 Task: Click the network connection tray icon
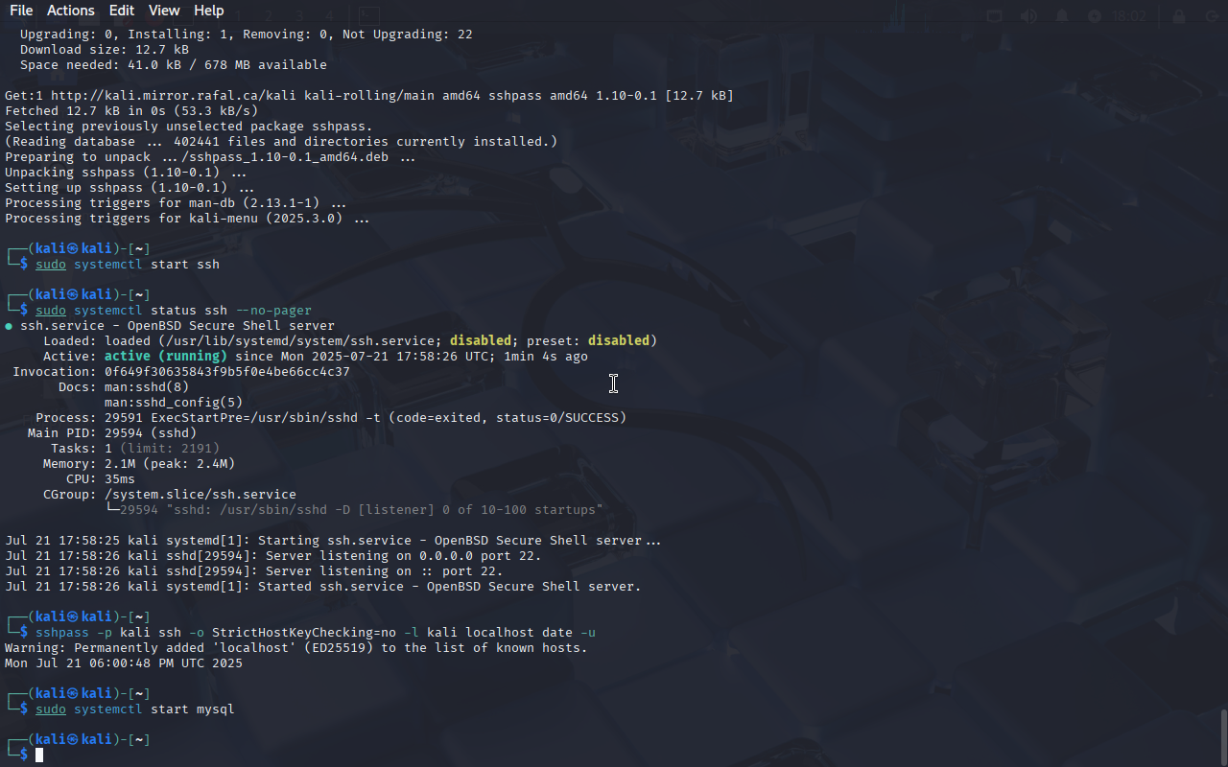pyautogui.click(x=995, y=16)
